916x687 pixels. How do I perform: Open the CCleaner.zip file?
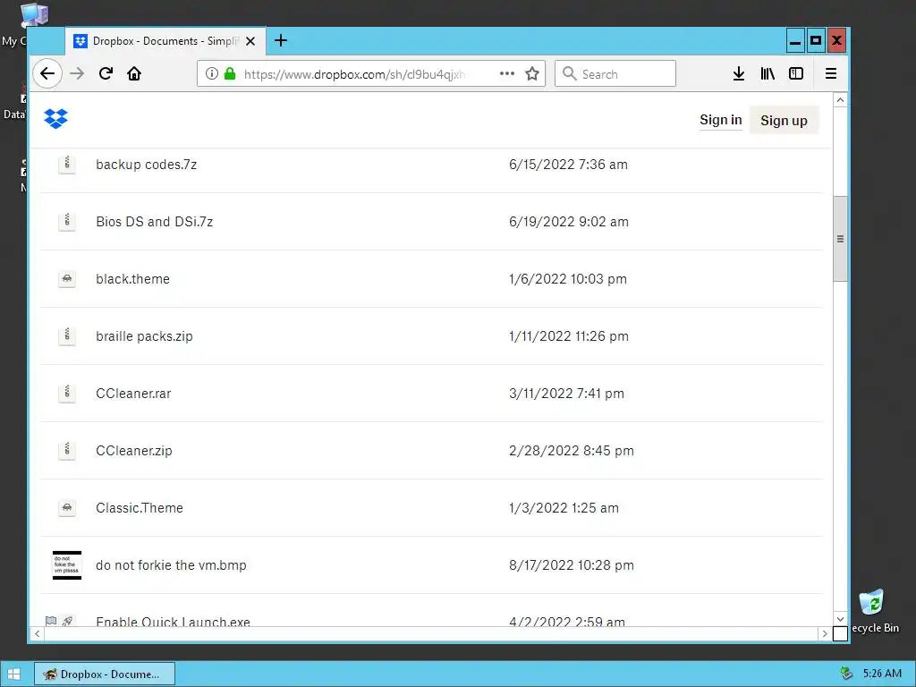(134, 451)
